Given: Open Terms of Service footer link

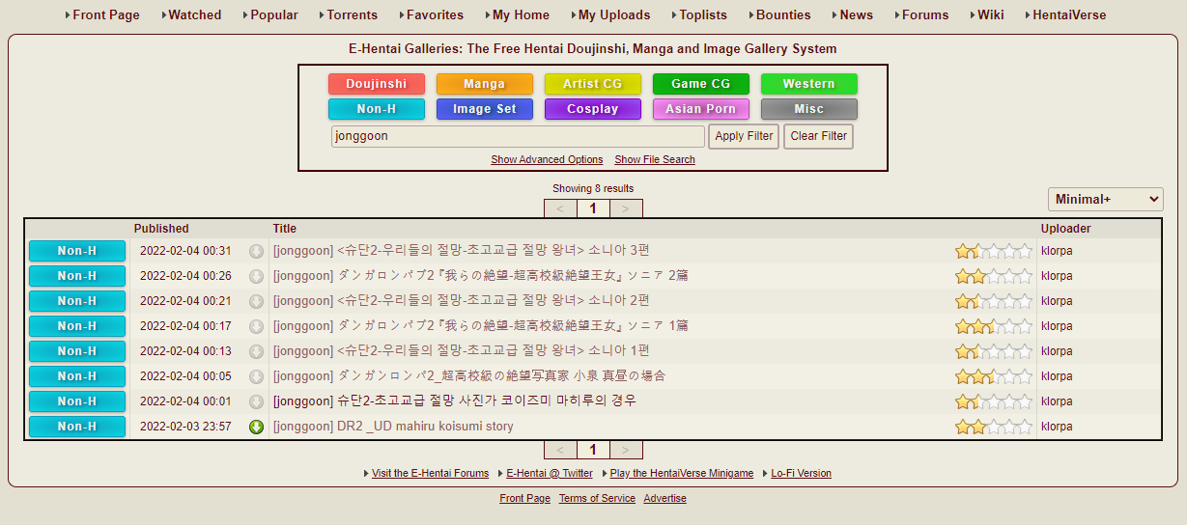Looking at the screenshot, I should tap(597, 498).
